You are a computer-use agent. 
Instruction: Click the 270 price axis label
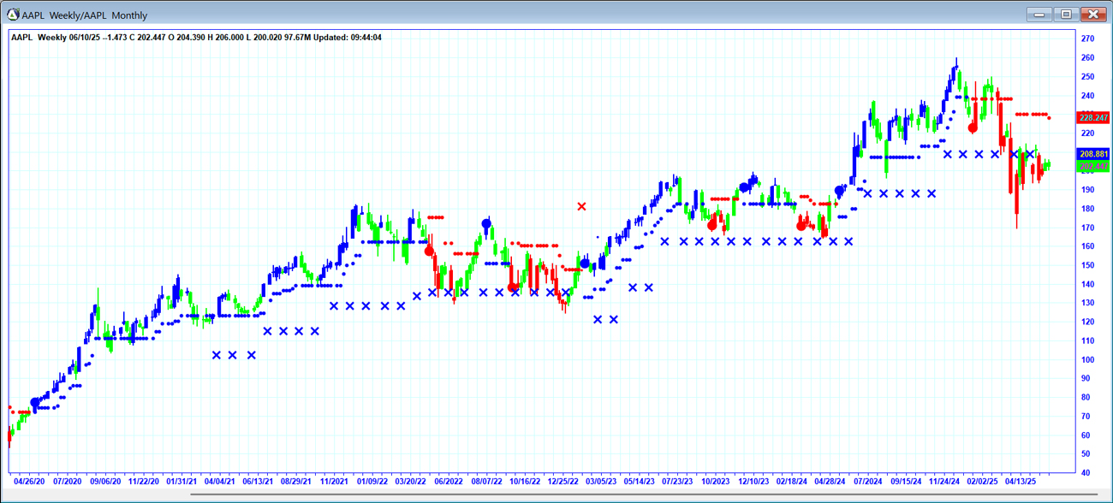(x=1088, y=39)
